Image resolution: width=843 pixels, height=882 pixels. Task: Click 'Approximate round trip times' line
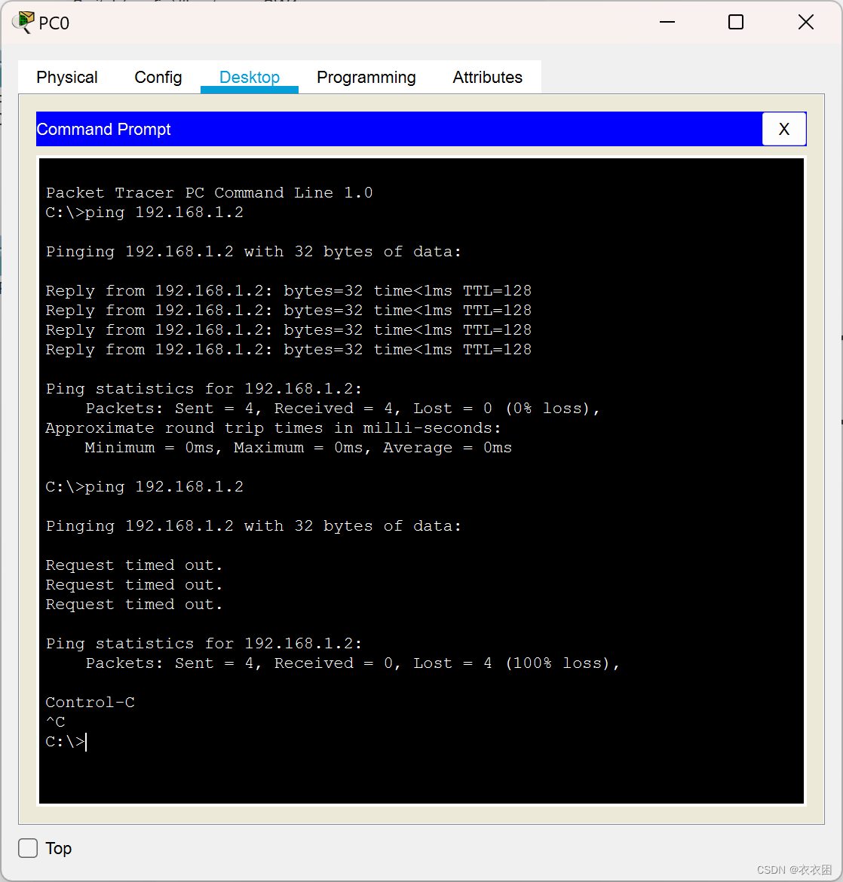tap(273, 428)
